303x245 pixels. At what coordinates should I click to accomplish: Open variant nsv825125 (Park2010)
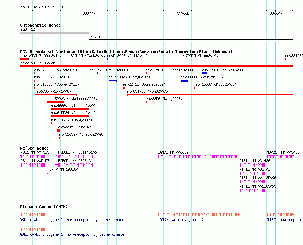pos(85,56)
